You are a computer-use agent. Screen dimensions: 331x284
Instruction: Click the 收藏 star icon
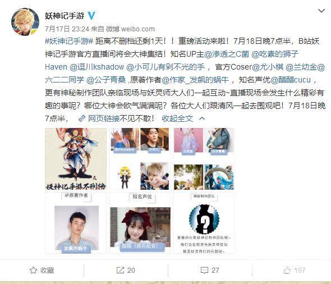33,270
